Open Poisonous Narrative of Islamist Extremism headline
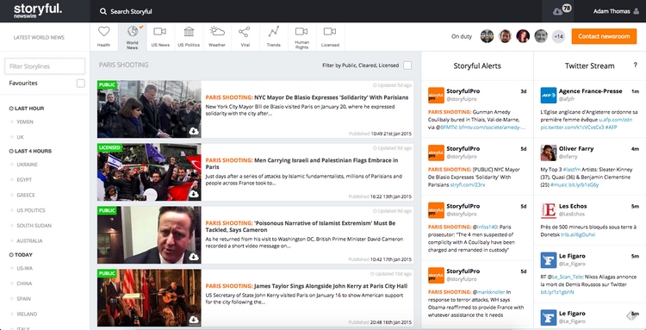 point(301,227)
